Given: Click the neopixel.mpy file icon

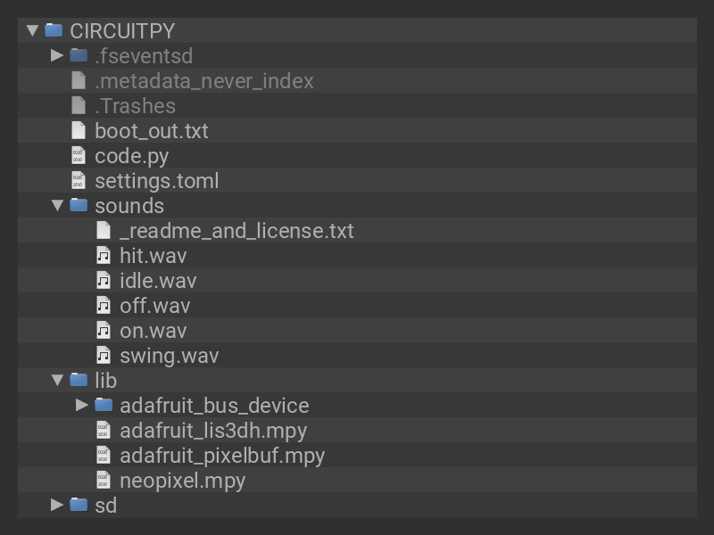Looking at the screenshot, I should click(104, 480).
